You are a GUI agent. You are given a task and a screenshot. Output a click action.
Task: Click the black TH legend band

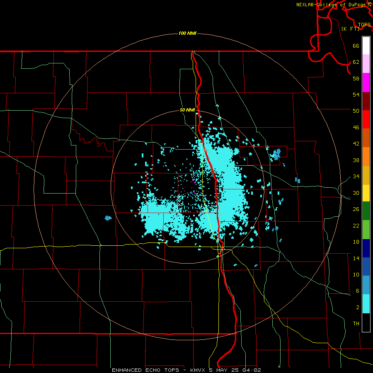366,322
